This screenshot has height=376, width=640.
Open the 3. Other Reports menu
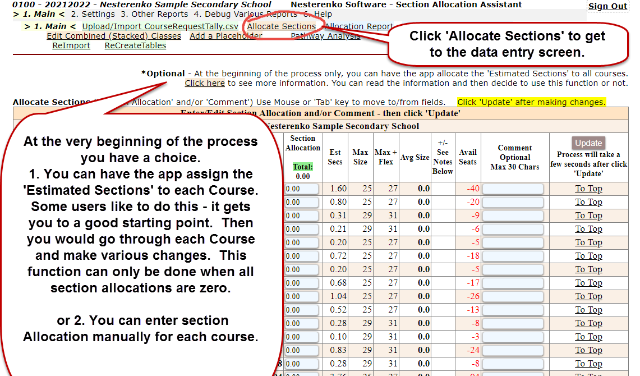pyautogui.click(x=154, y=14)
